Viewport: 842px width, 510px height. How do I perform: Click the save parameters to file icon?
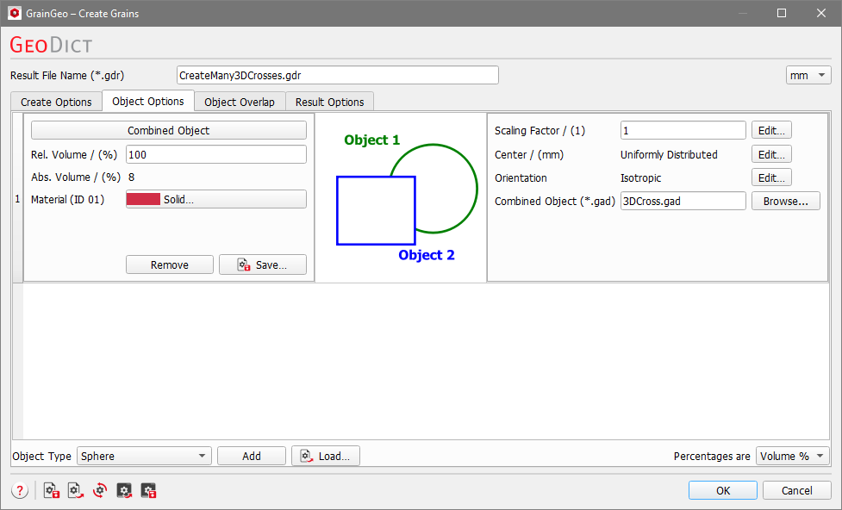click(x=52, y=490)
